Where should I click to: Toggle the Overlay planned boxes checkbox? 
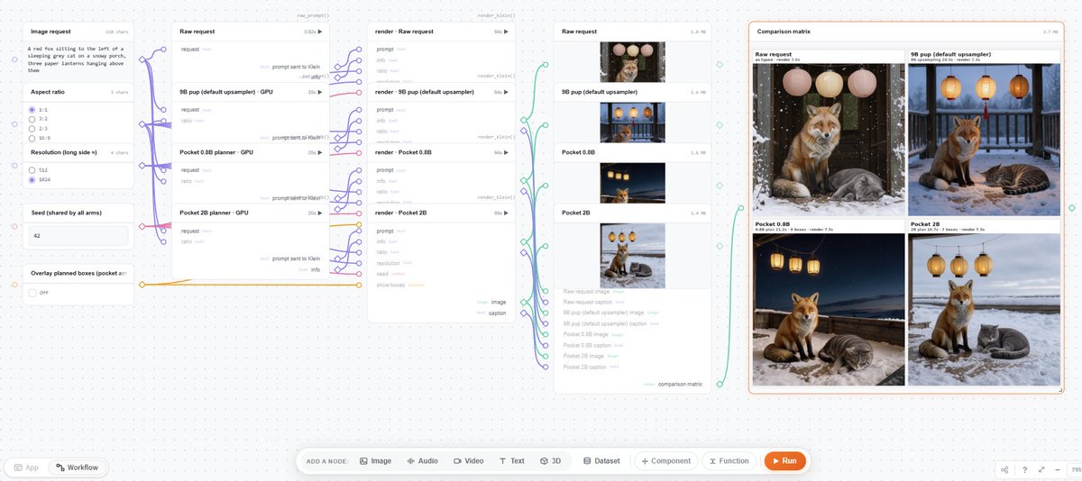coord(32,292)
